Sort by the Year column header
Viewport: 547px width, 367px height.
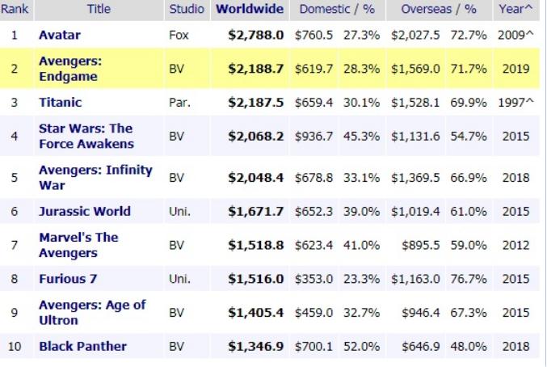516,10
